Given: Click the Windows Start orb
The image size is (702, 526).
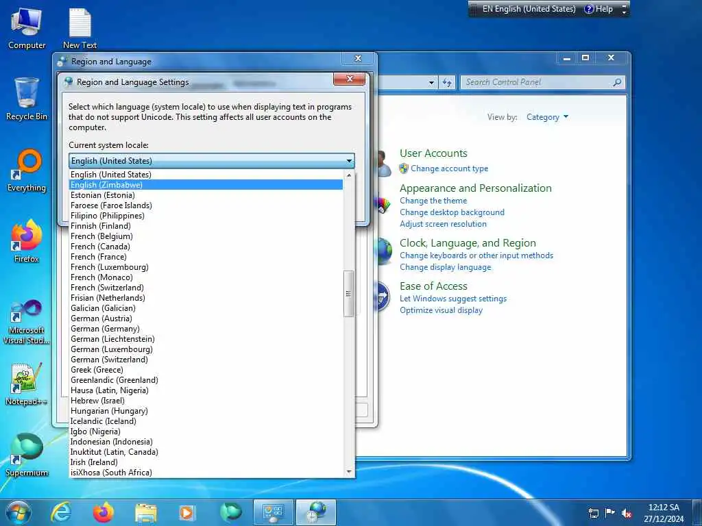Looking at the screenshot, I should click(19, 512).
